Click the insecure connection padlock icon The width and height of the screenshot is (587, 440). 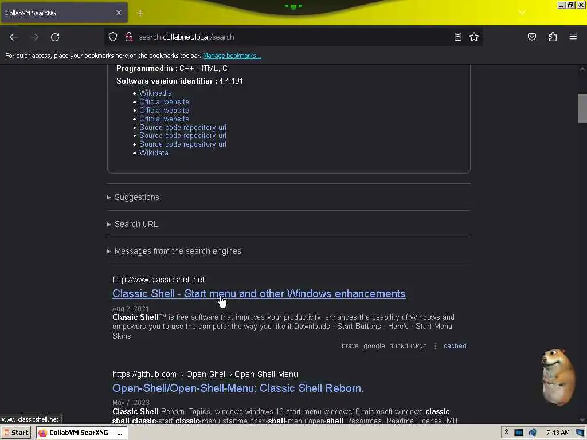point(129,37)
